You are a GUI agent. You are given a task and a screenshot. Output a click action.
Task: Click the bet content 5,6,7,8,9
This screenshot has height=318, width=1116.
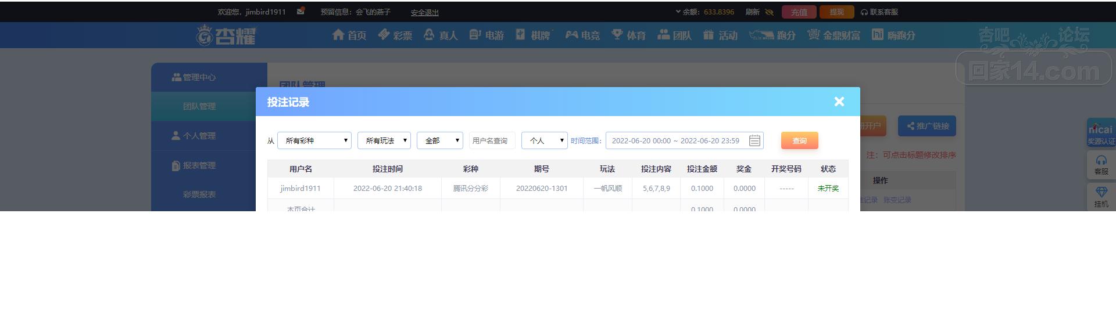tap(656, 188)
